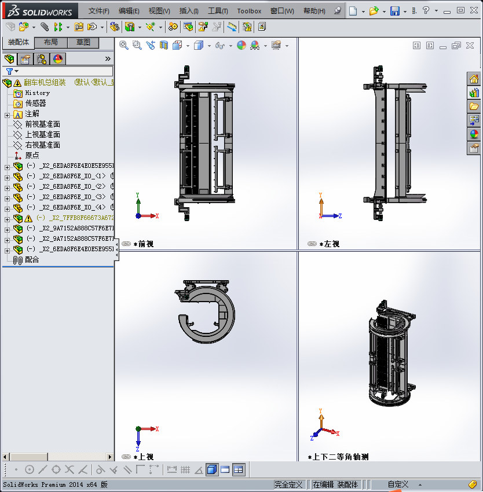Switch to the 布局 tab
This screenshot has width=483, height=492.
pyautogui.click(x=50, y=42)
